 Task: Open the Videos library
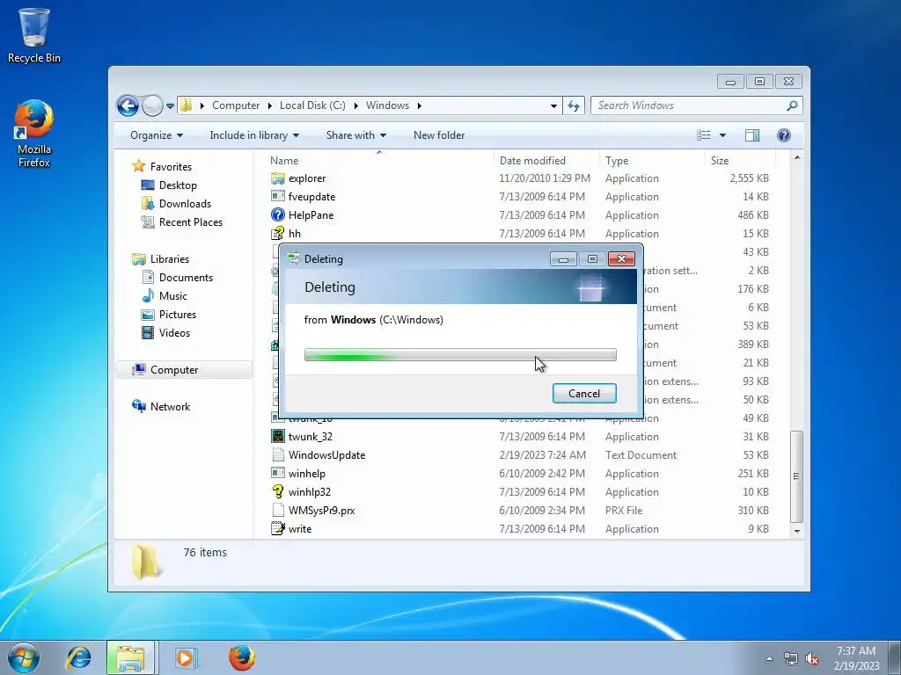click(x=174, y=333)
